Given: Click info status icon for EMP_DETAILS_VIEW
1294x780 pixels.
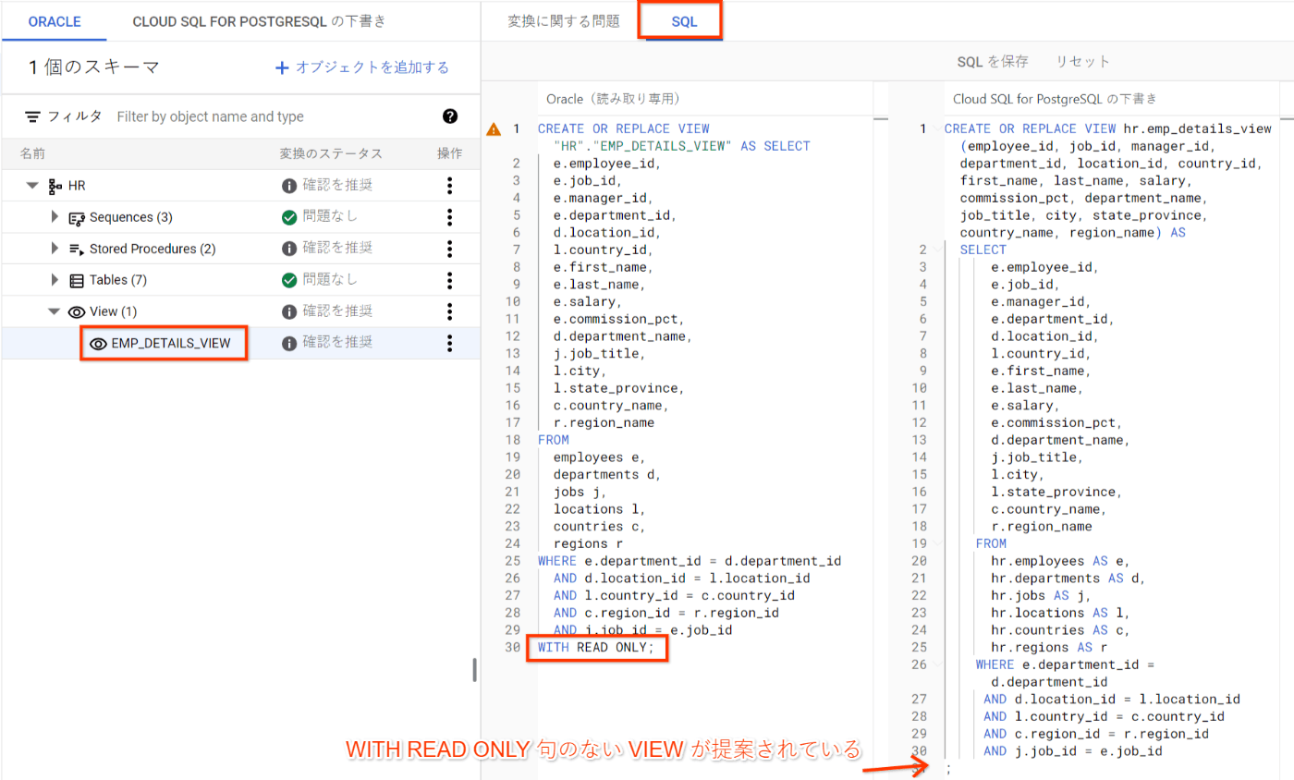Looking at the screenshot, I should click(x=289, y=343).
